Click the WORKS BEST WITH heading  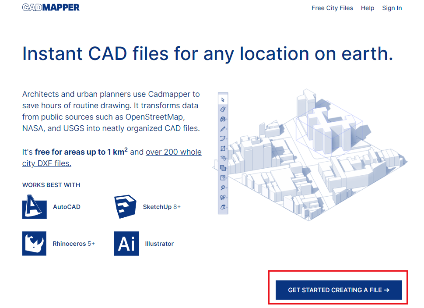click(51, 185)
